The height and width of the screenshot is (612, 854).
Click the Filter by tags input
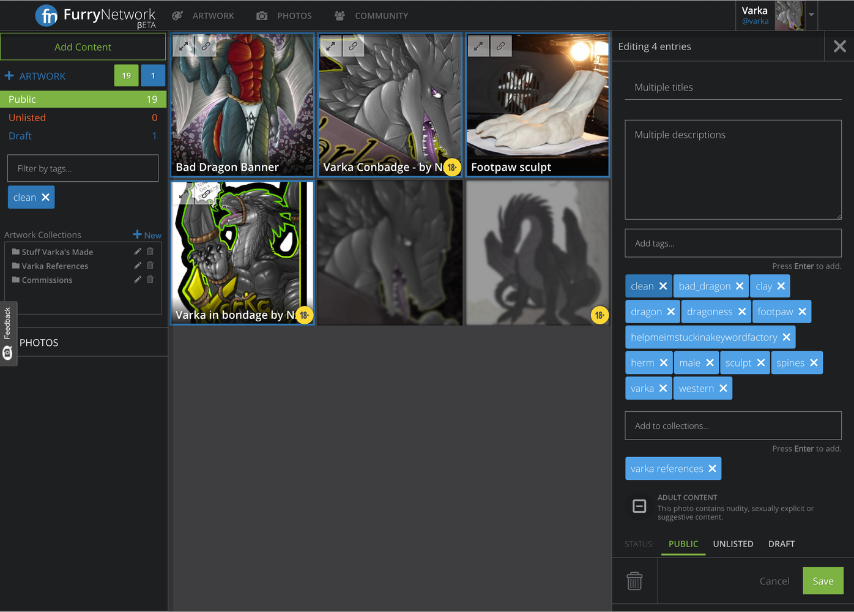point(83,168)
